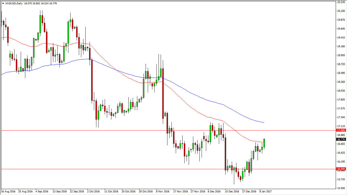Image resolution: width=347 pixels, height=195 pixels.
Task: Click the 19.410 label on price axis
Action: coord(341,38)
